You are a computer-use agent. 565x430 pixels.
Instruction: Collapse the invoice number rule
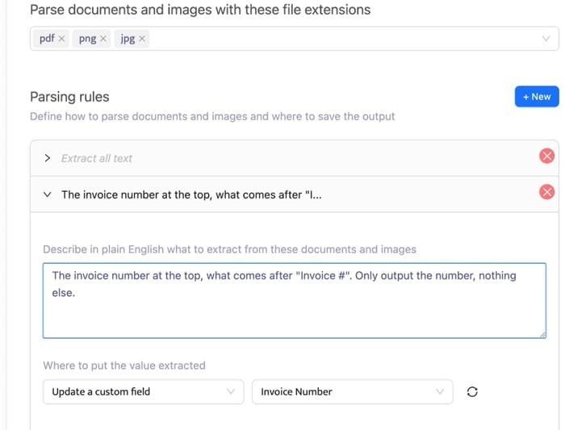(47, 194)
